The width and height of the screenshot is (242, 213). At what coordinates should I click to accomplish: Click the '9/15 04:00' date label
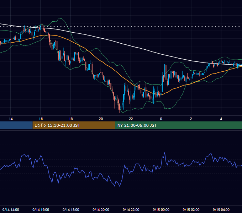tap(221, 209)
